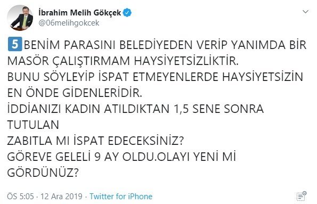Click the İDDİANIZI KADIN ATILDIKTAN line
Screen dimensions: 317x204
pos(135,109)
